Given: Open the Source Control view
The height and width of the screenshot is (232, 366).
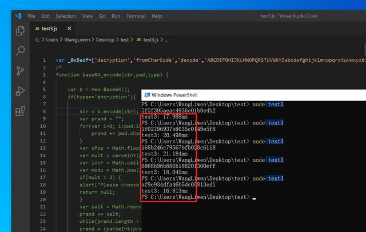Looking at the screenshot, I should pos(21,71).
